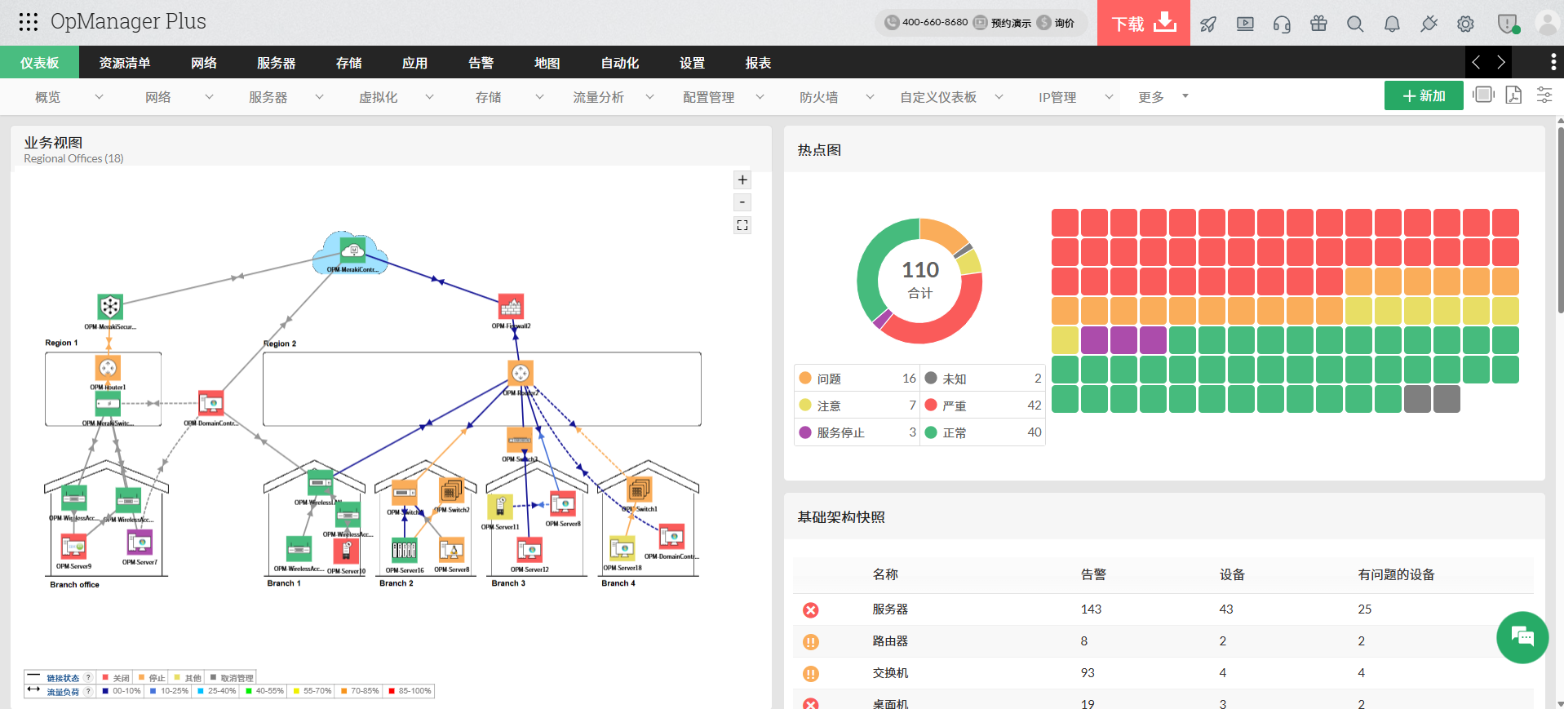Export dashboard as PDF

click(1513, 95)
